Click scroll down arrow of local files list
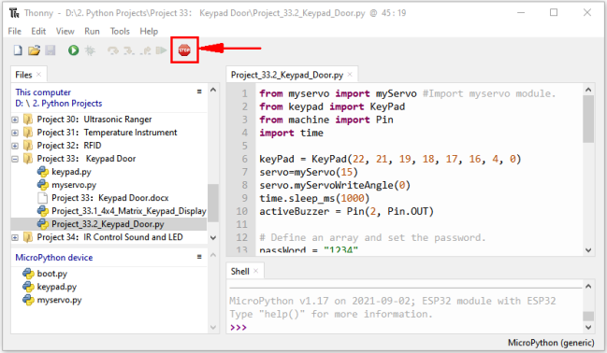This screenshot has height=353, width=607. [213, 237]
